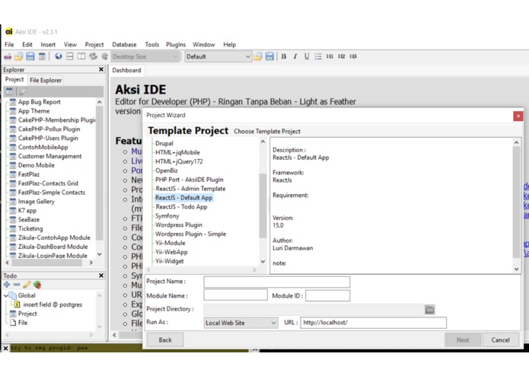Screen dimensions: 529x376
Task: Toggle underline formatting
Action: point(307,56)
